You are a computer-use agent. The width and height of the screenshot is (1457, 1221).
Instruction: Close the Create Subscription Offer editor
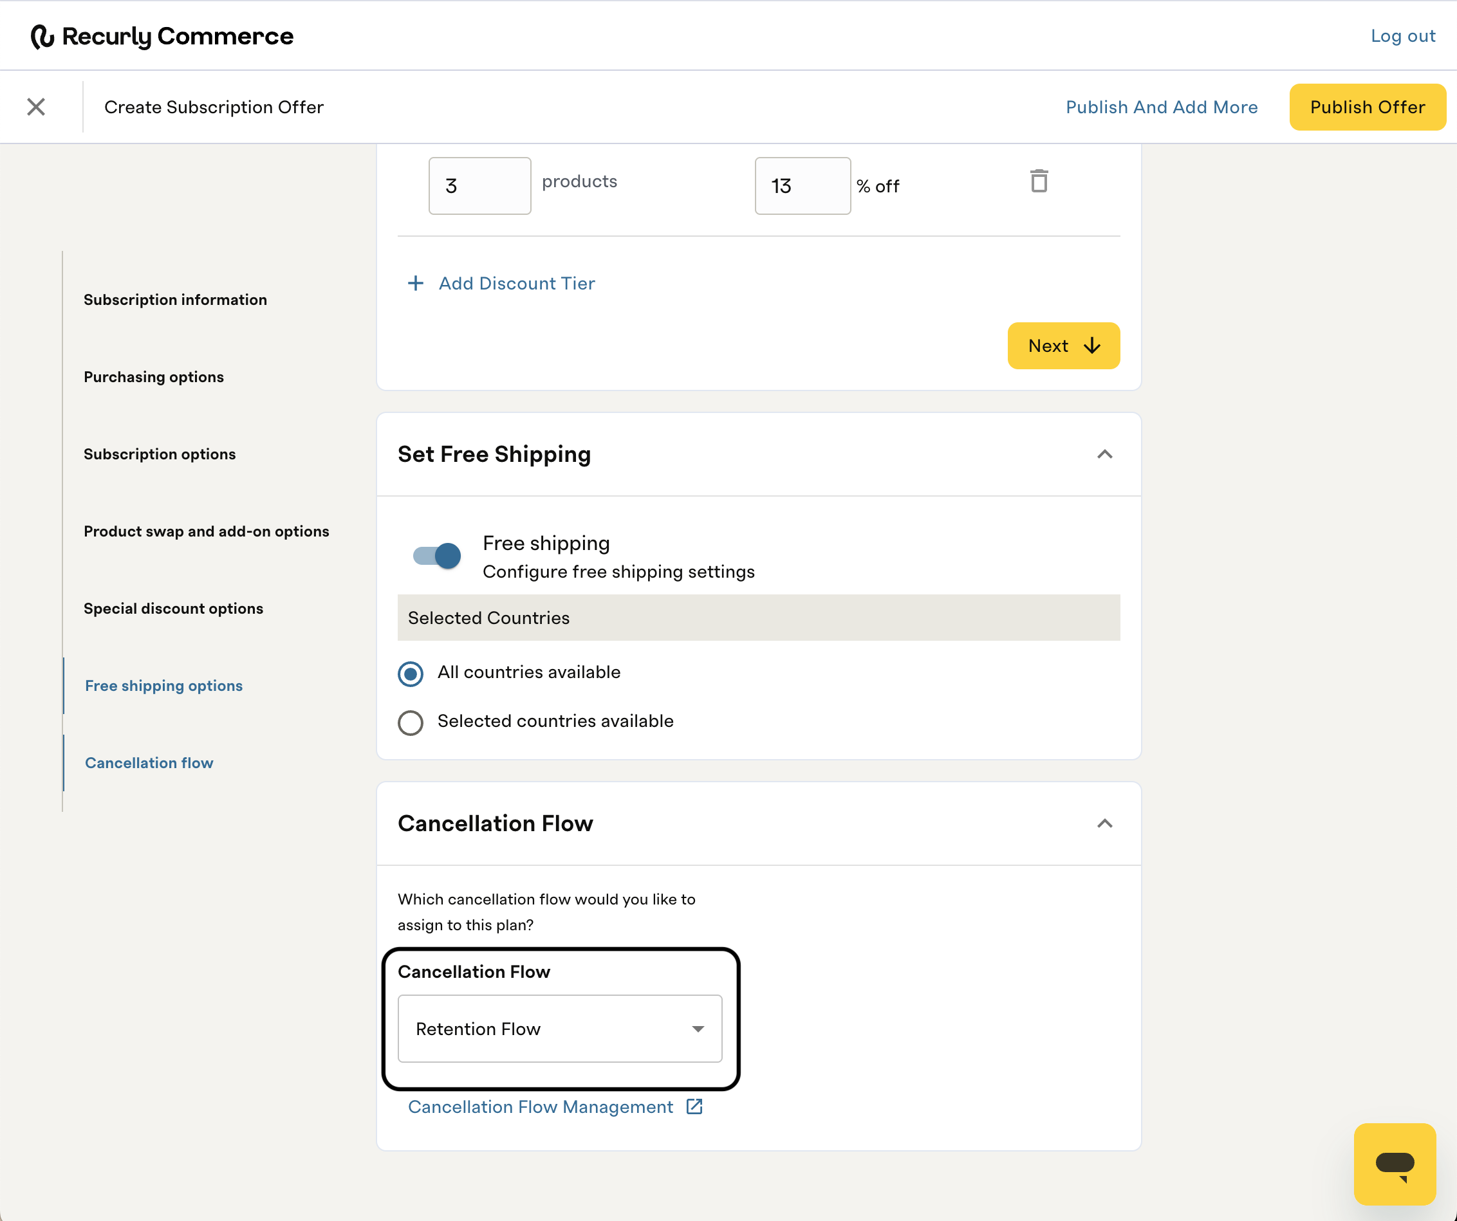(x=36, y=107)
